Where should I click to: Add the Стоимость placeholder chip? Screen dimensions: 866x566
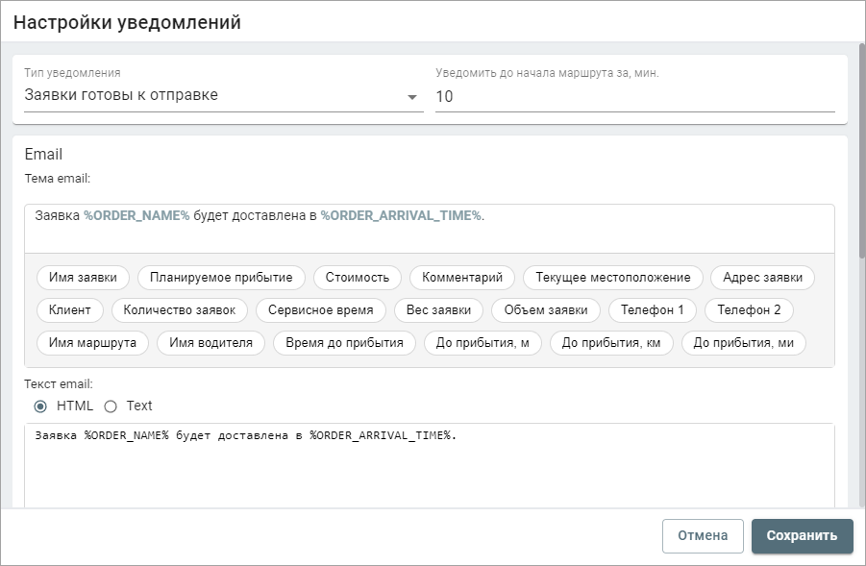358,277
